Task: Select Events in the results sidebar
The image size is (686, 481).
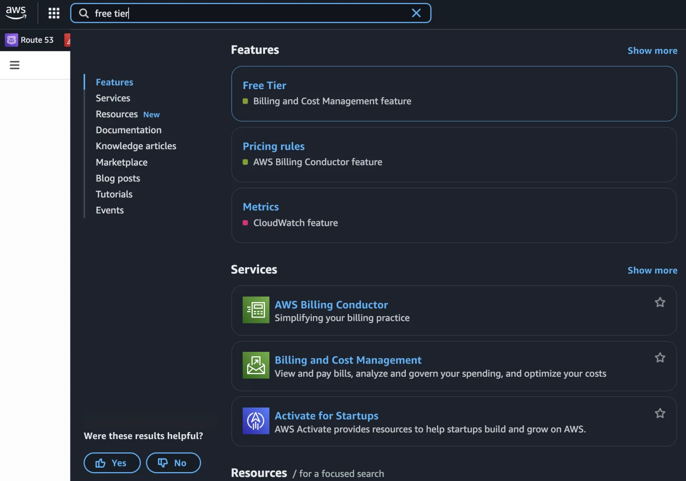Action: tap(110, 211)
